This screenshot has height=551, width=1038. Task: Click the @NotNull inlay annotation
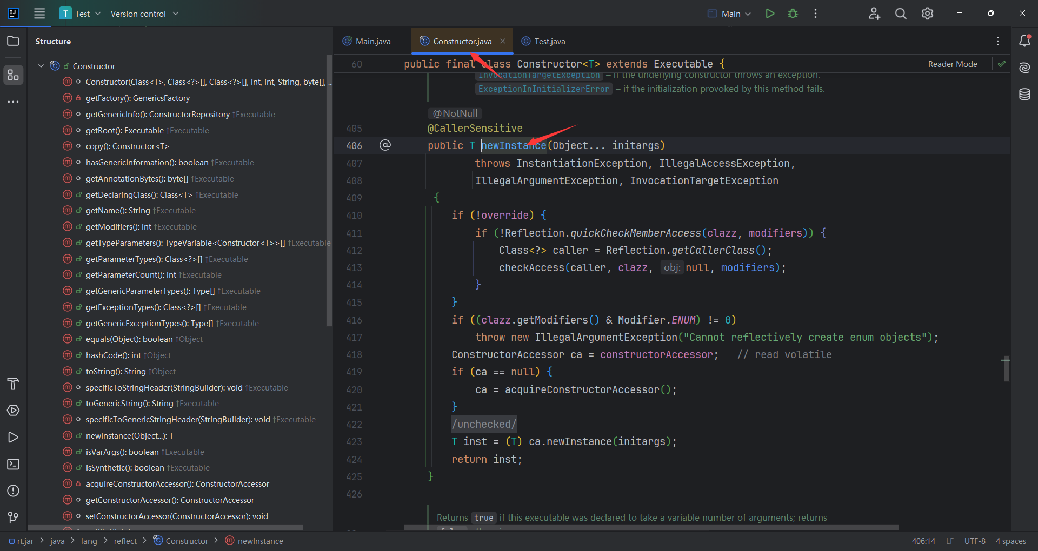pos(455,113)
